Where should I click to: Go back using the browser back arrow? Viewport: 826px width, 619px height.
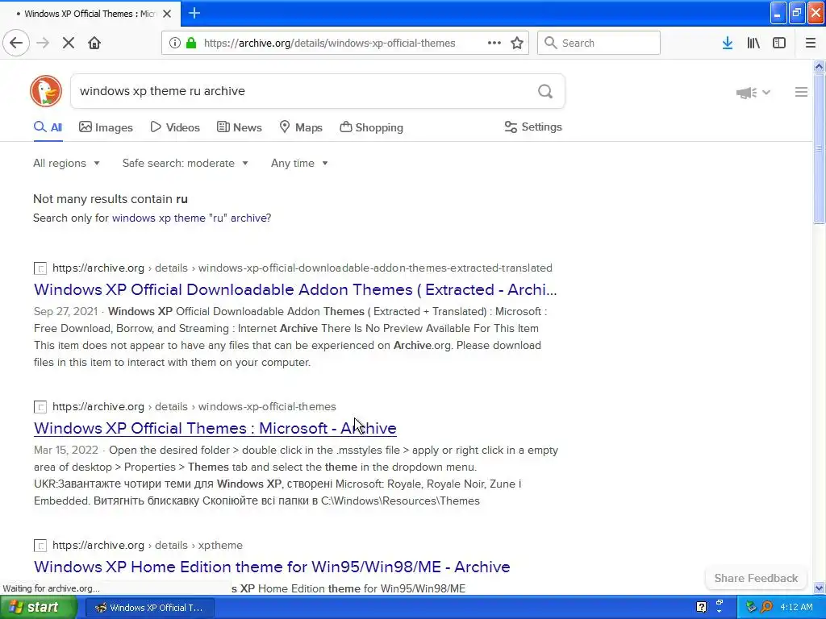16,43
